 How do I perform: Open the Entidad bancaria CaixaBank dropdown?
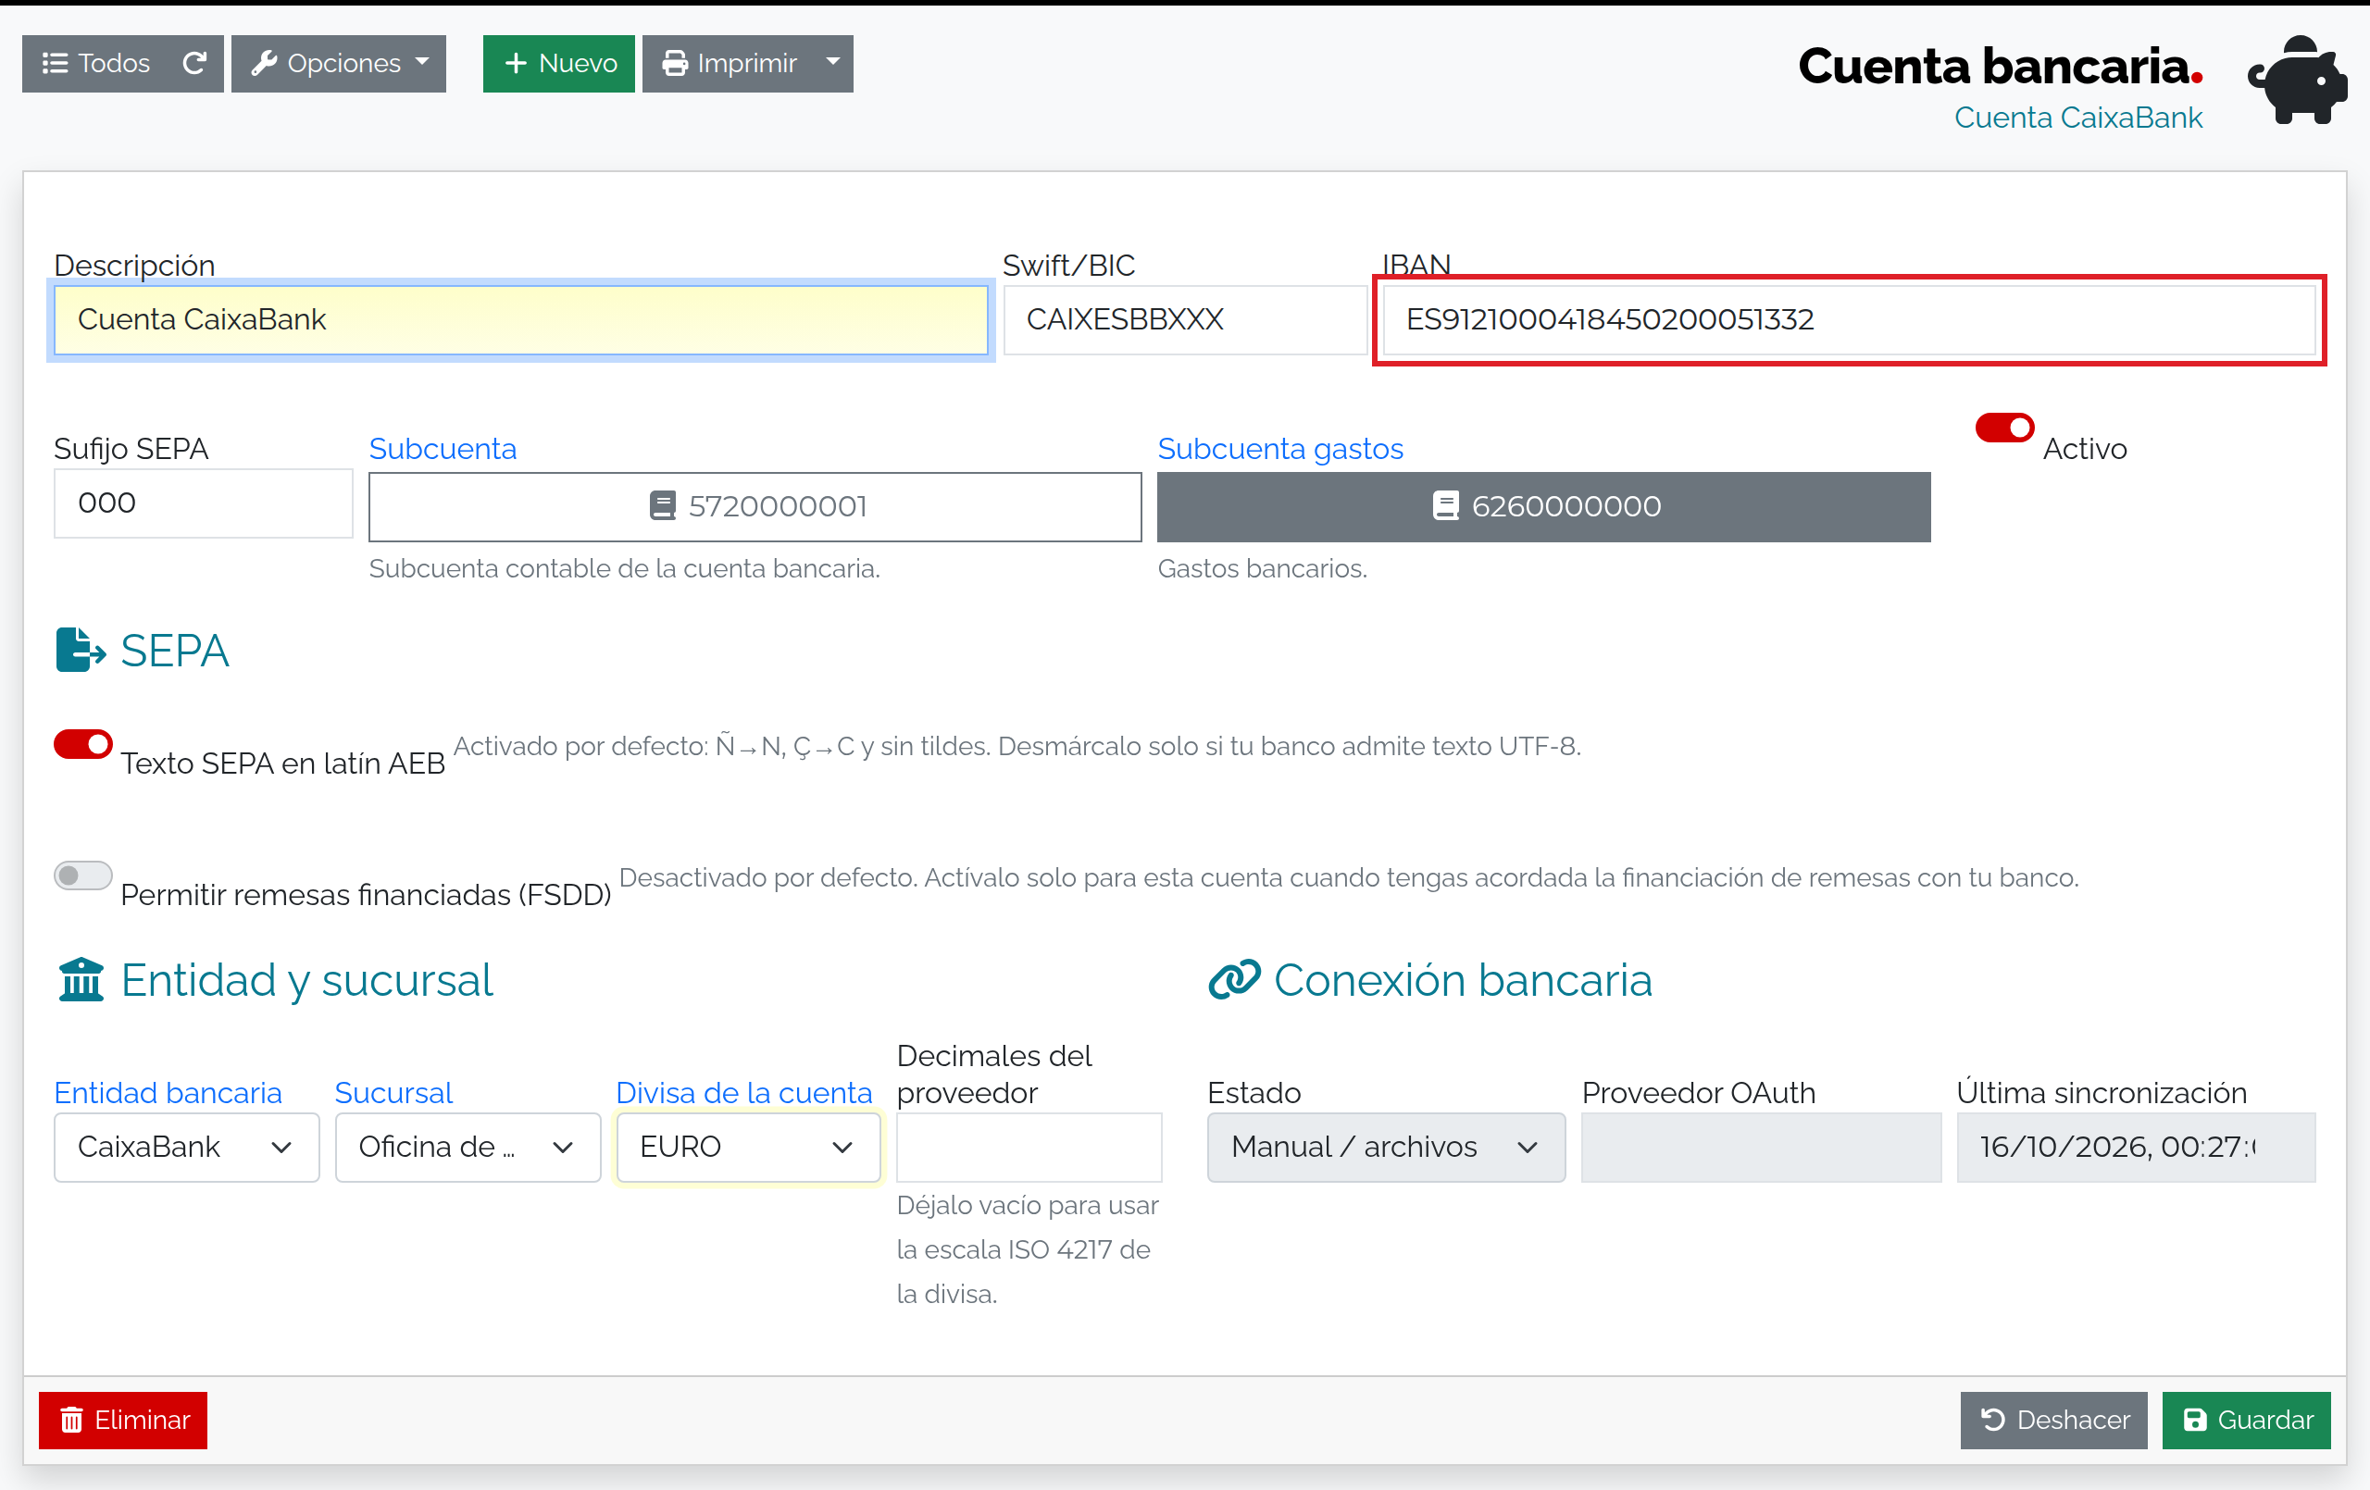coord(187,1147)
